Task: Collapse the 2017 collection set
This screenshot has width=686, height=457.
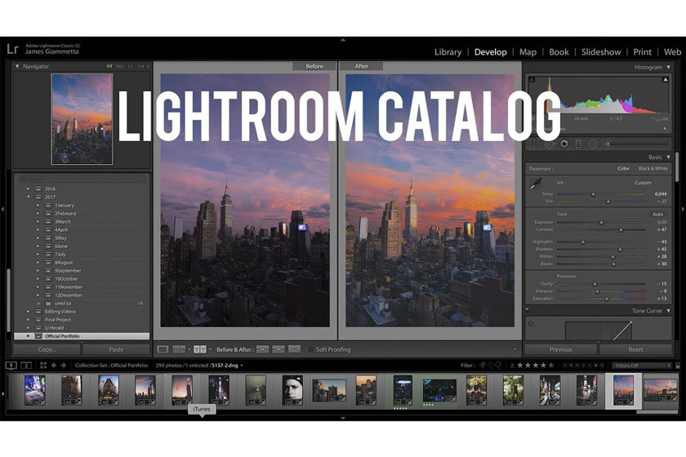Action: pos(29,197)
